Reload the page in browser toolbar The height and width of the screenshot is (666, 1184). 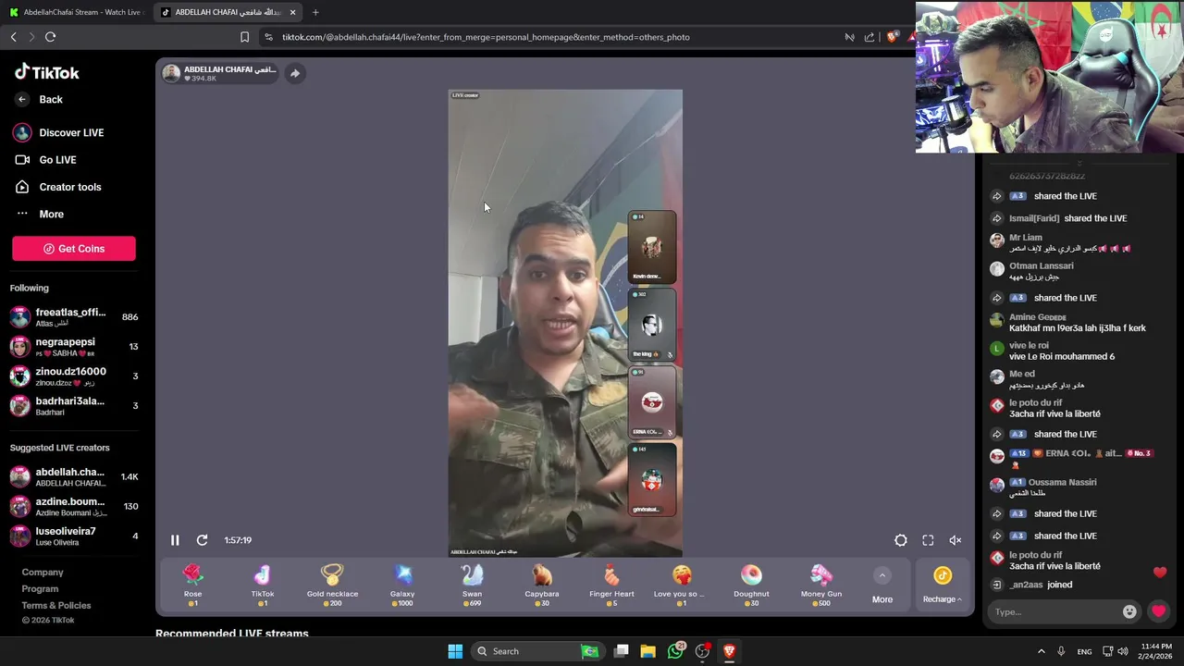pyautogui.click(x=50, y=37)
